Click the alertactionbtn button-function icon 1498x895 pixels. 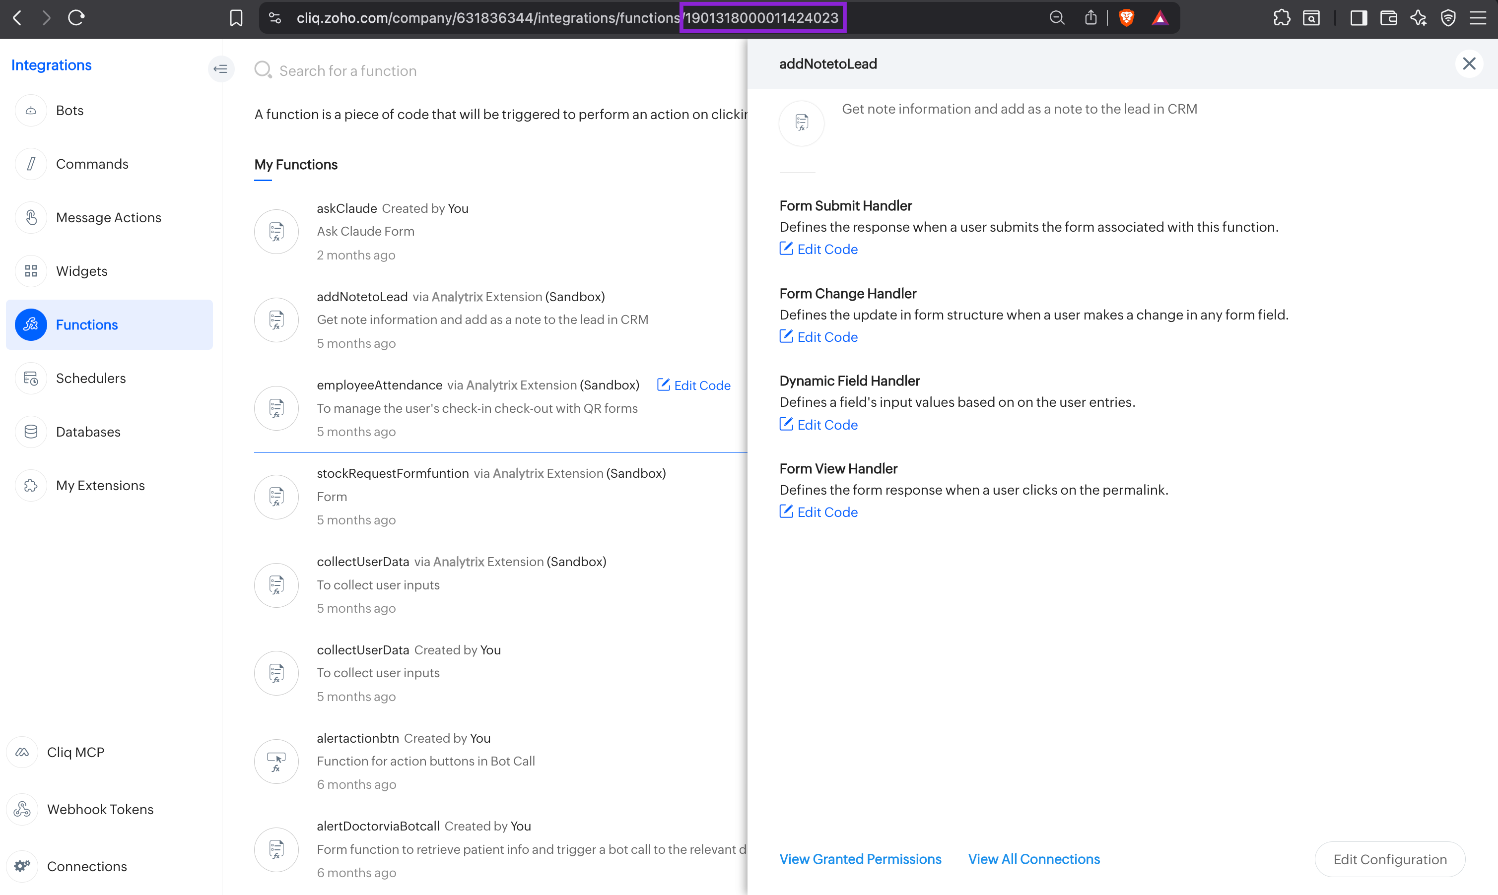click(276, 761)
